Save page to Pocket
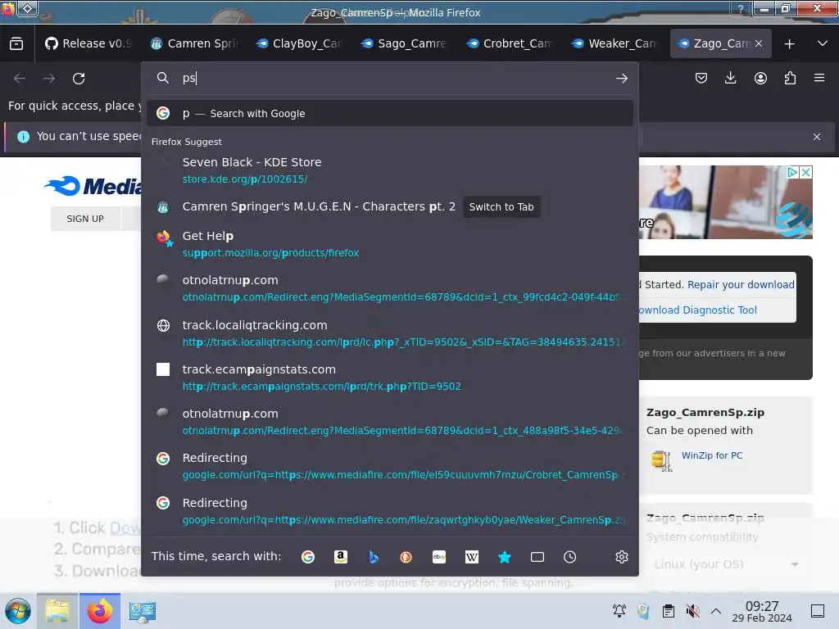 pyautogui.click(x=701, y=79)
